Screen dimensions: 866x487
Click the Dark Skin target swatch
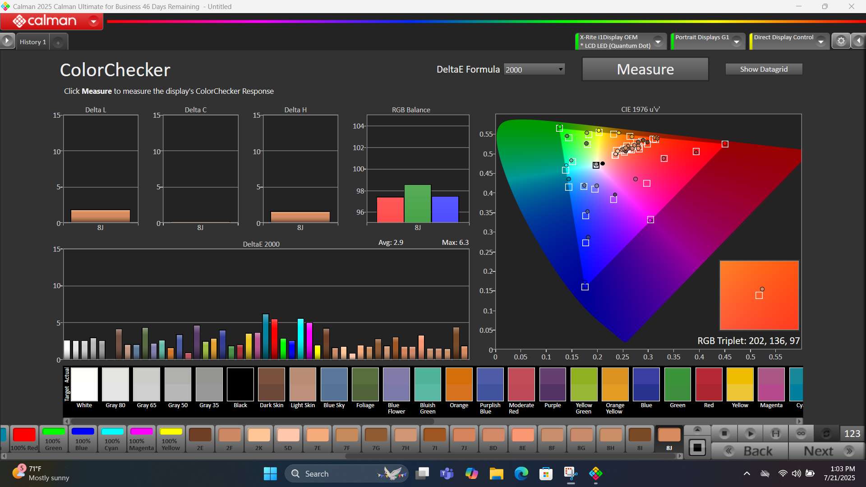272,384
